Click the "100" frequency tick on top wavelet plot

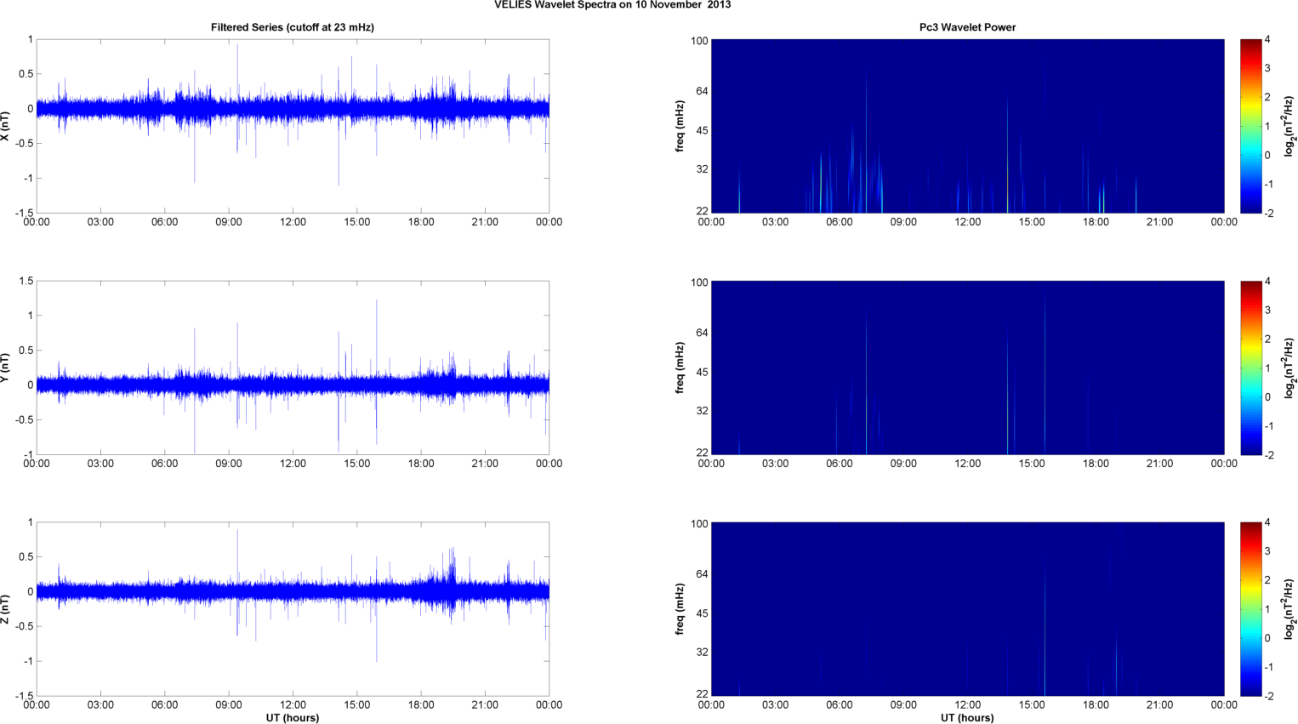[x=699, y=41]
